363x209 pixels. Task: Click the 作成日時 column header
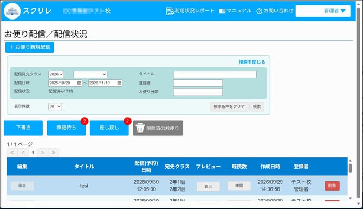click(x=270, y=166)
